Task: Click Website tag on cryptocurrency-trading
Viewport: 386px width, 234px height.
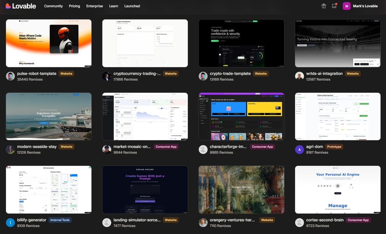Action: (171, 73)
